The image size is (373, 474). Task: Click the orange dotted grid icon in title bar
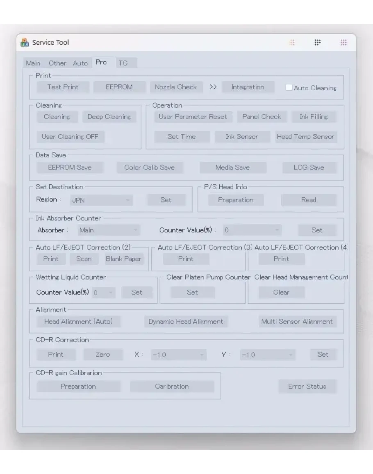[x=292, y=43]
